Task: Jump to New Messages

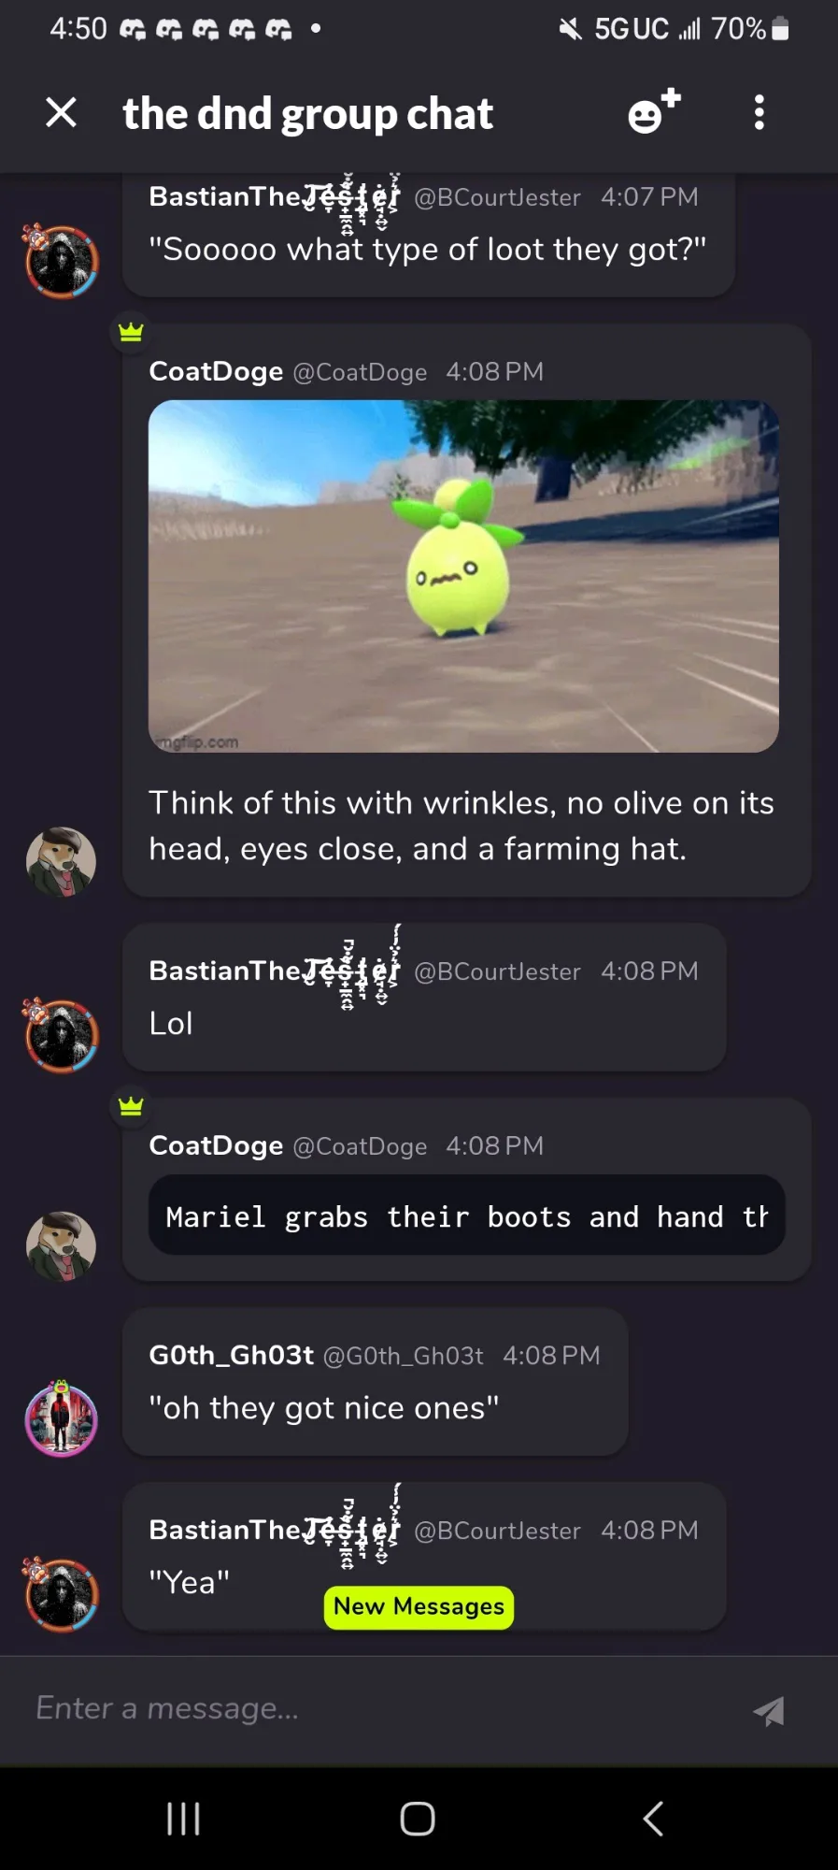Action: 419,1607
